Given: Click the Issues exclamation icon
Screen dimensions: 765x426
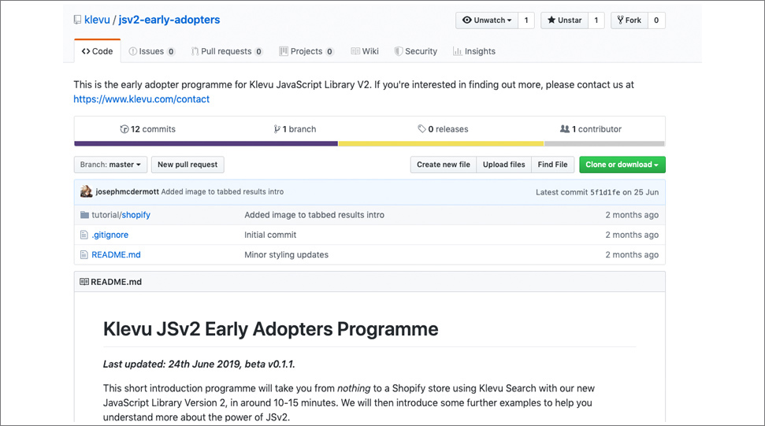Looking at the screenshot, I should 132,51.
